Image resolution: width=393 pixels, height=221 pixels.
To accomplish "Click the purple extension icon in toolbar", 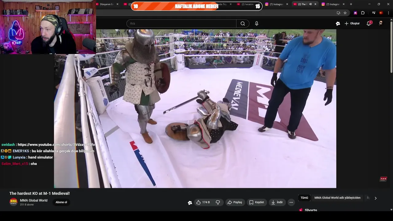I will pyautogui.click(x=355, y=13).
